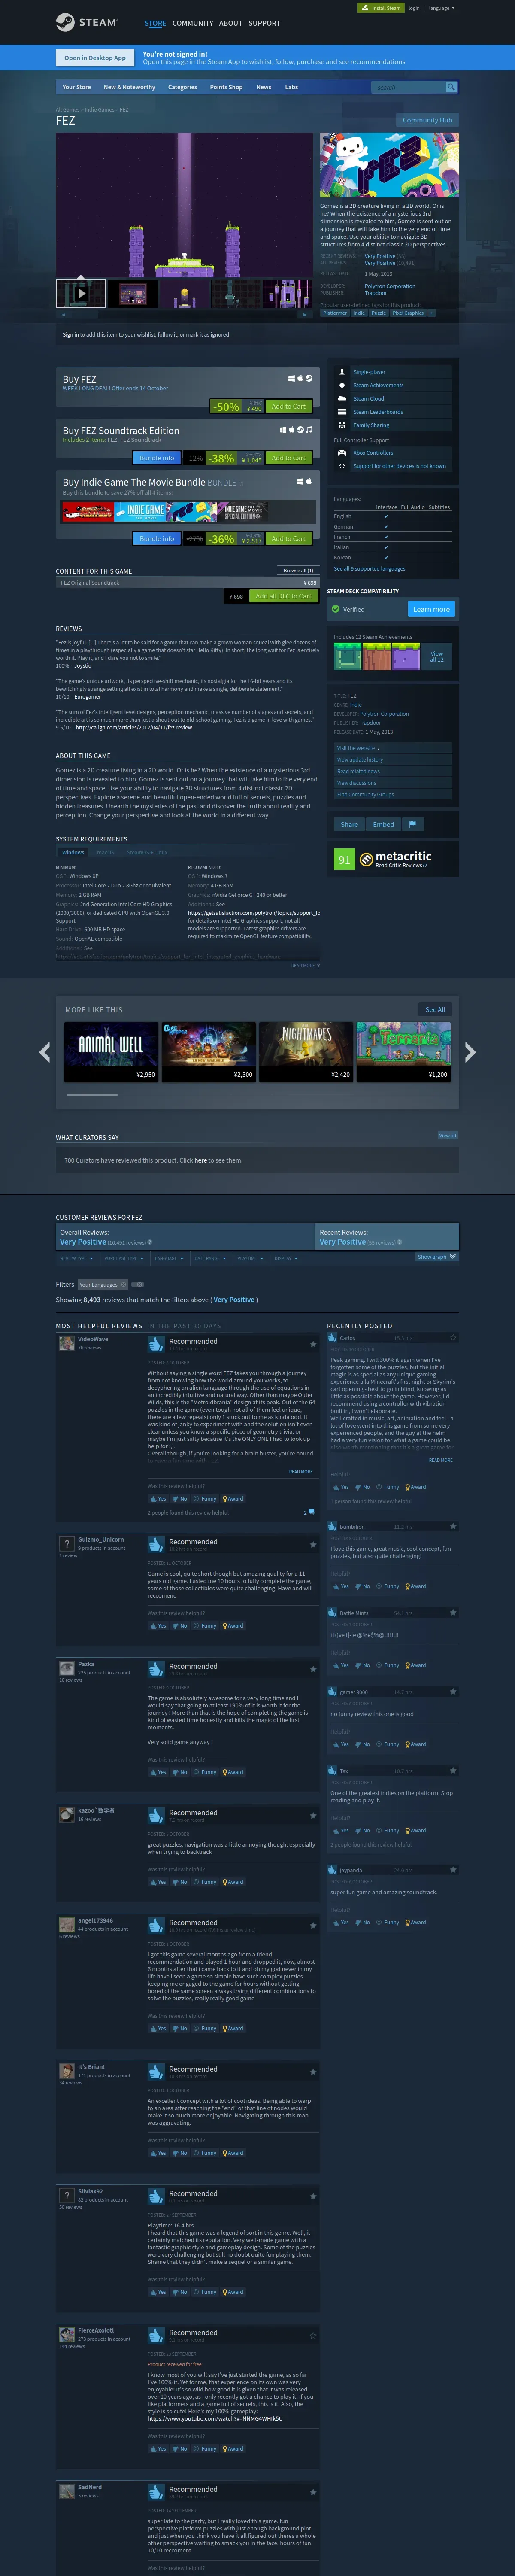Open the REVIEW TYPE filter dropdown
The height and width of the screenshot is (2576, 515).
[x=76, y=1258]
